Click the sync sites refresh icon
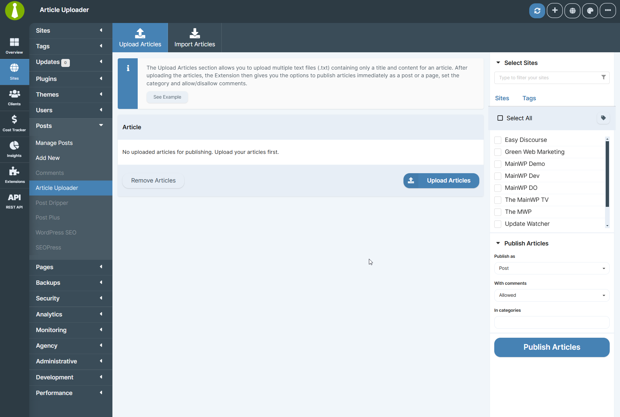 [x=537, y=10]
